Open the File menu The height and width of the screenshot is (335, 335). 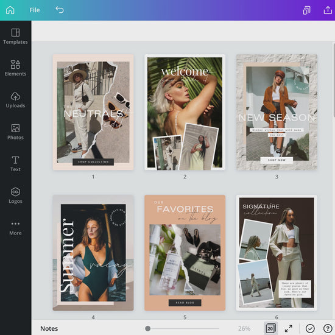coord(35,10)
